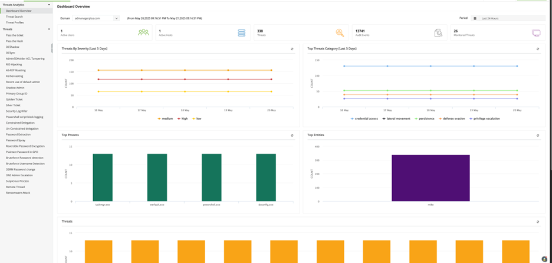The height and width of the screenshot is (263, 552).
Task: Toggle the high severity legend series
Action: [183, 119]
